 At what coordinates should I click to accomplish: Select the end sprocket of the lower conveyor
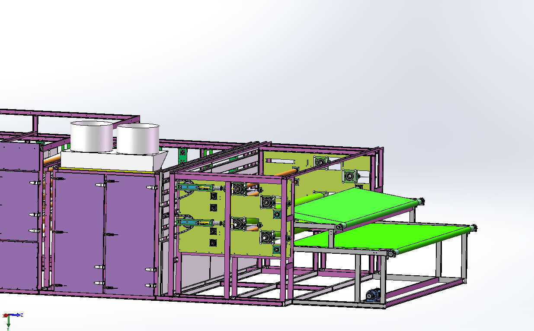click(x=474, y=227)
